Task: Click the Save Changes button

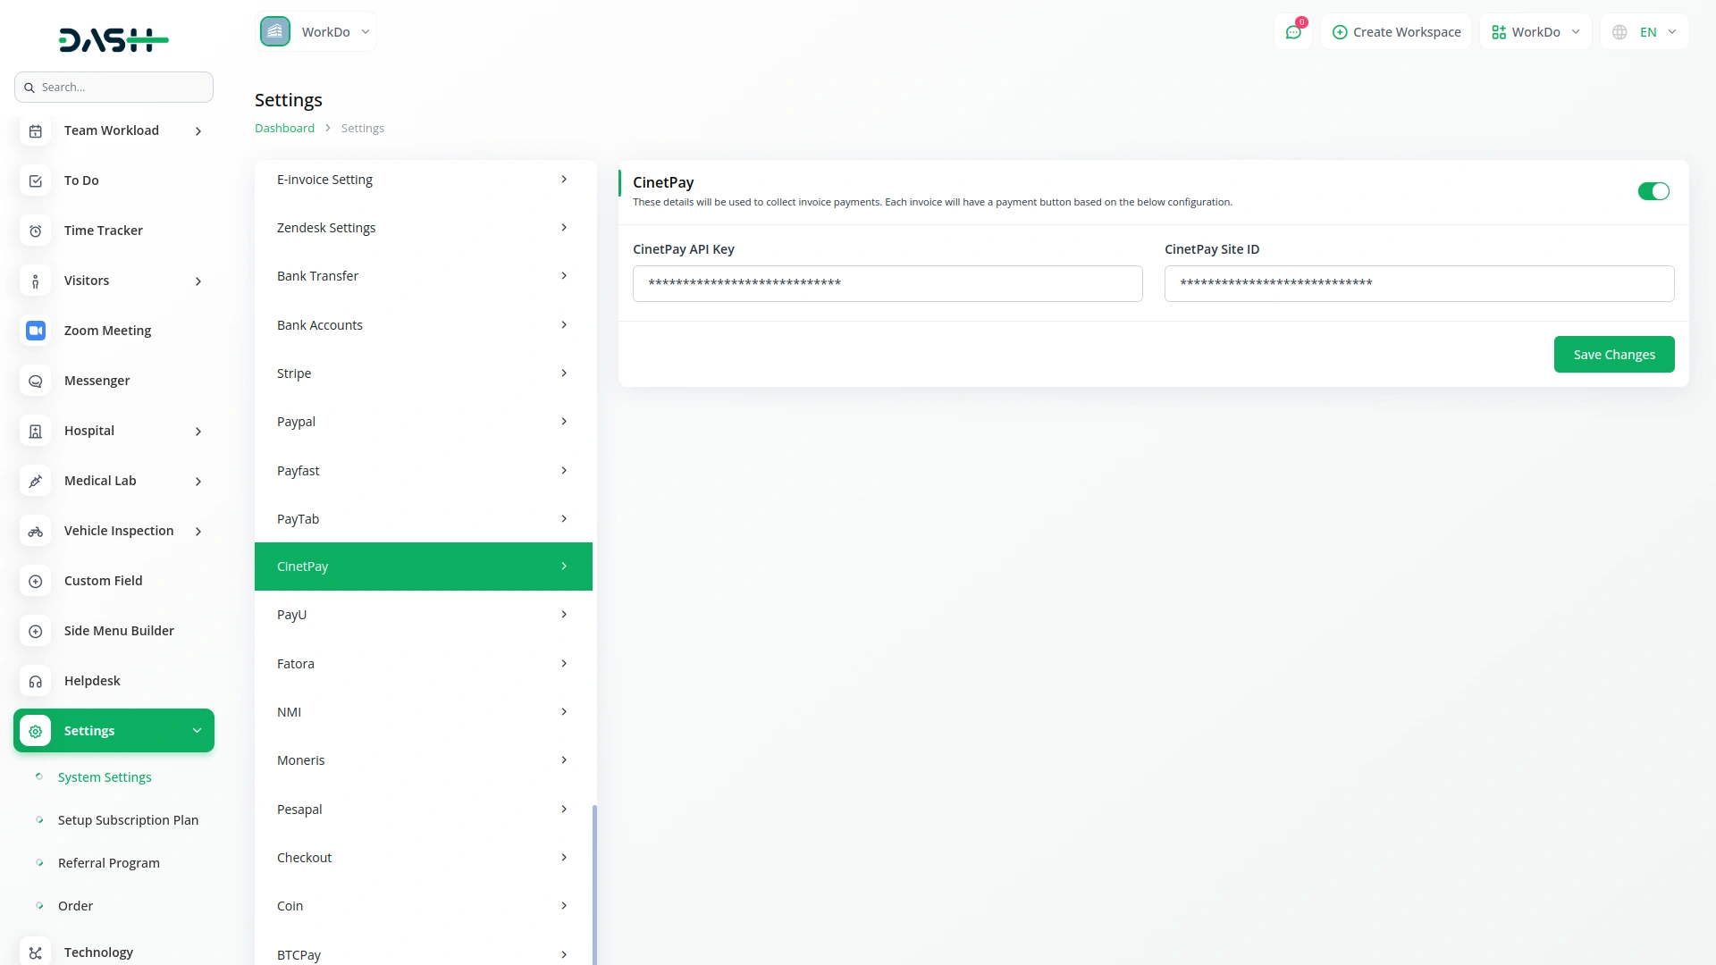Action: [1613, 355]
